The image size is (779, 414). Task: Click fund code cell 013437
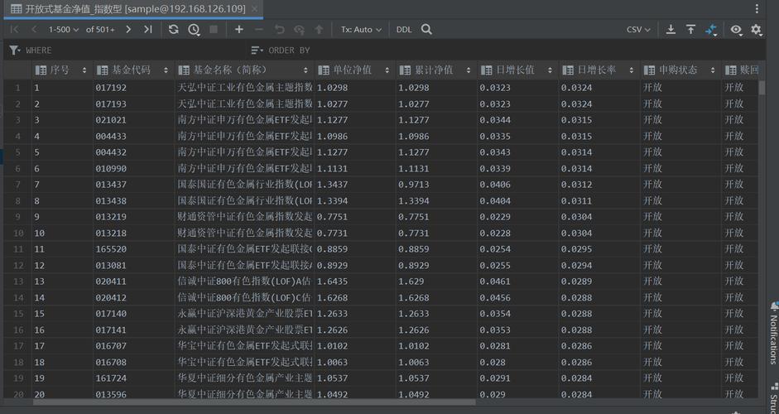[133, 185]
